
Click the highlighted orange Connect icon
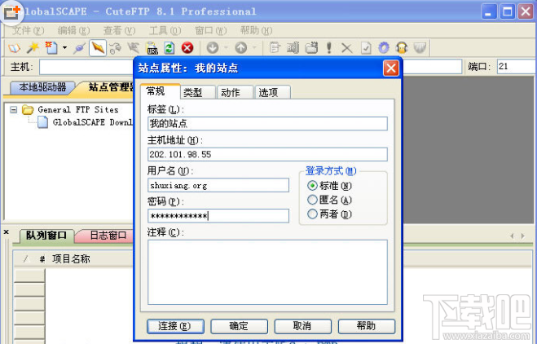[98, 48]
